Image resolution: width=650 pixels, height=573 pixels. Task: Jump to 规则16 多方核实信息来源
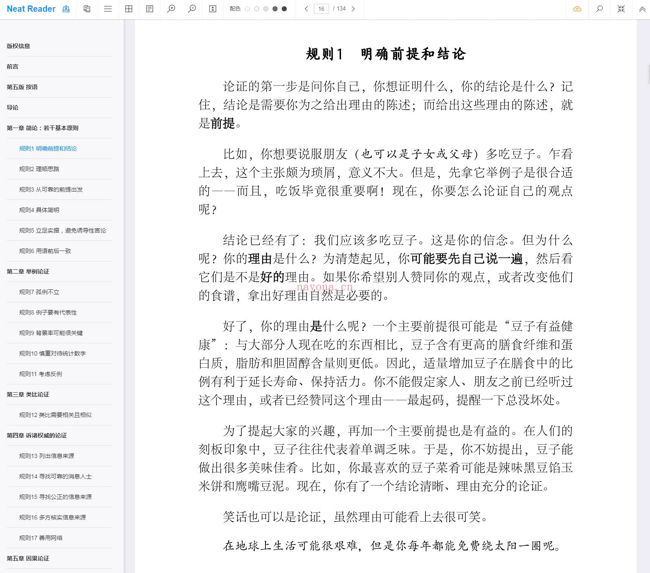53,517
